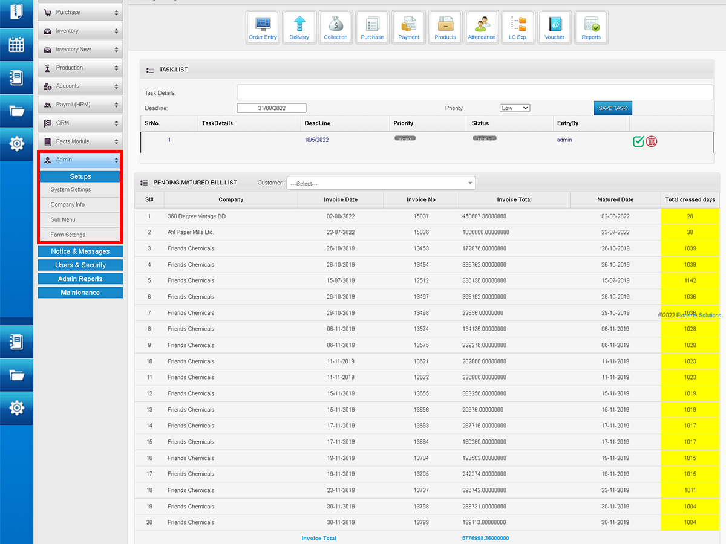Click the LC Exp. icon
Viewport: 726px width, 544px height.
pyautogui.click(x=518, y=28)
